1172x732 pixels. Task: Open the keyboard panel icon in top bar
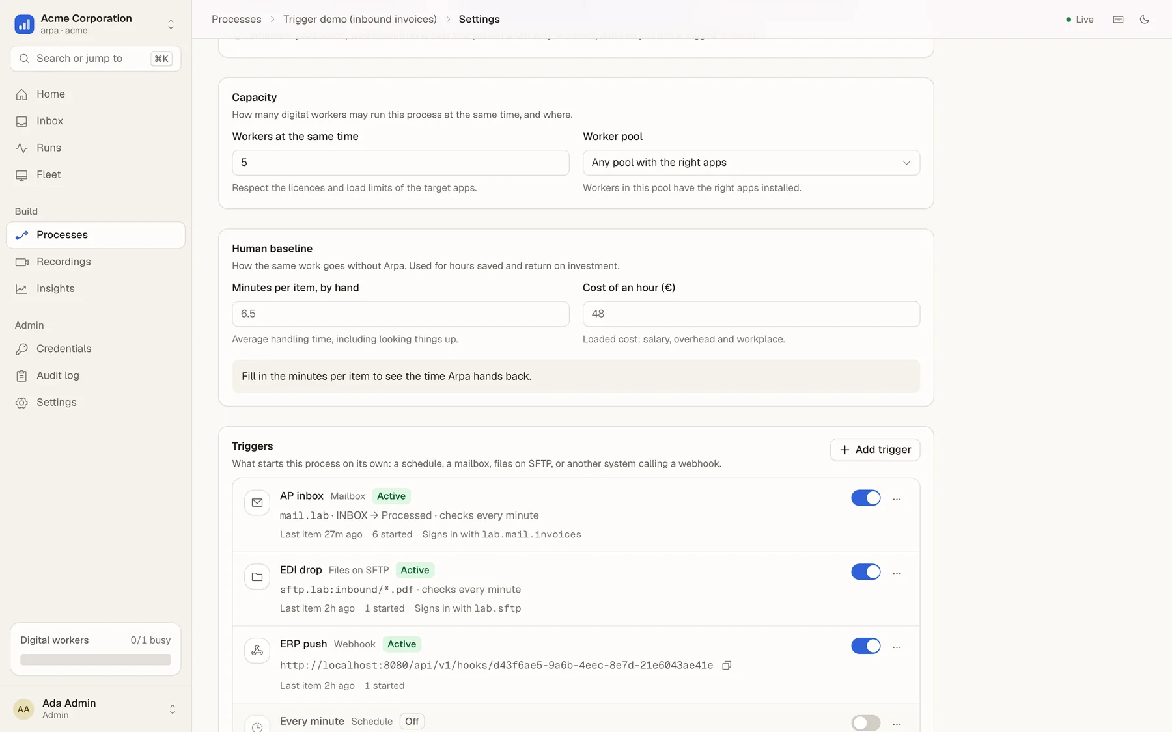coord(1118,20)
